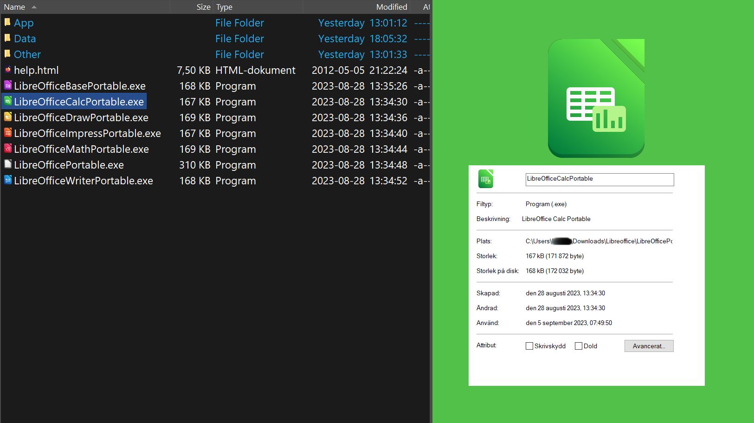Select the App folder name
The image size is (754, 423).
24,23
